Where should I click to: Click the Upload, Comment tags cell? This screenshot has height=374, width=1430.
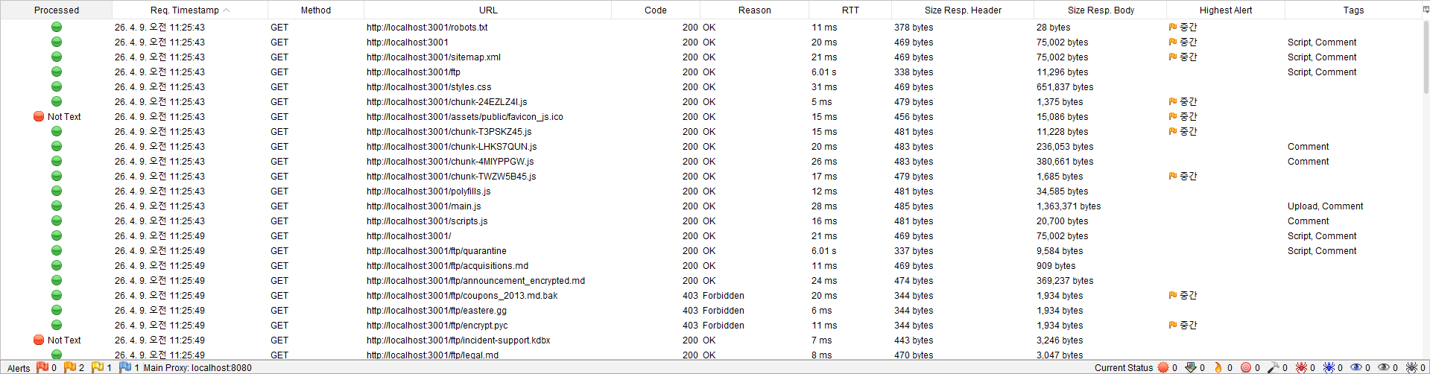click(x=1325, y=206)
